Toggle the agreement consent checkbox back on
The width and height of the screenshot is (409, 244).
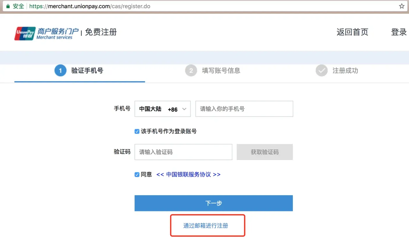click(137, 175)
